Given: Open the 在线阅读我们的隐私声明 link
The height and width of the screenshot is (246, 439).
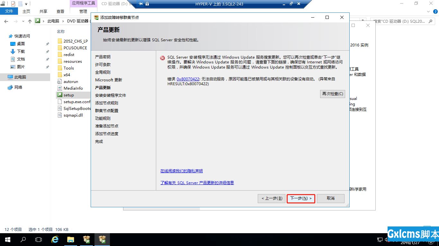Looking at the screenshot, I should [x=182, y=171].
